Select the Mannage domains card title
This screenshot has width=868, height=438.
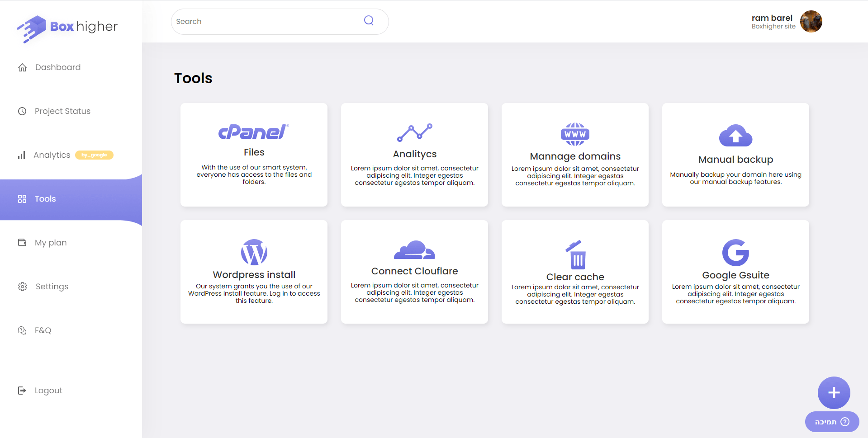click(x=575, y=156)
